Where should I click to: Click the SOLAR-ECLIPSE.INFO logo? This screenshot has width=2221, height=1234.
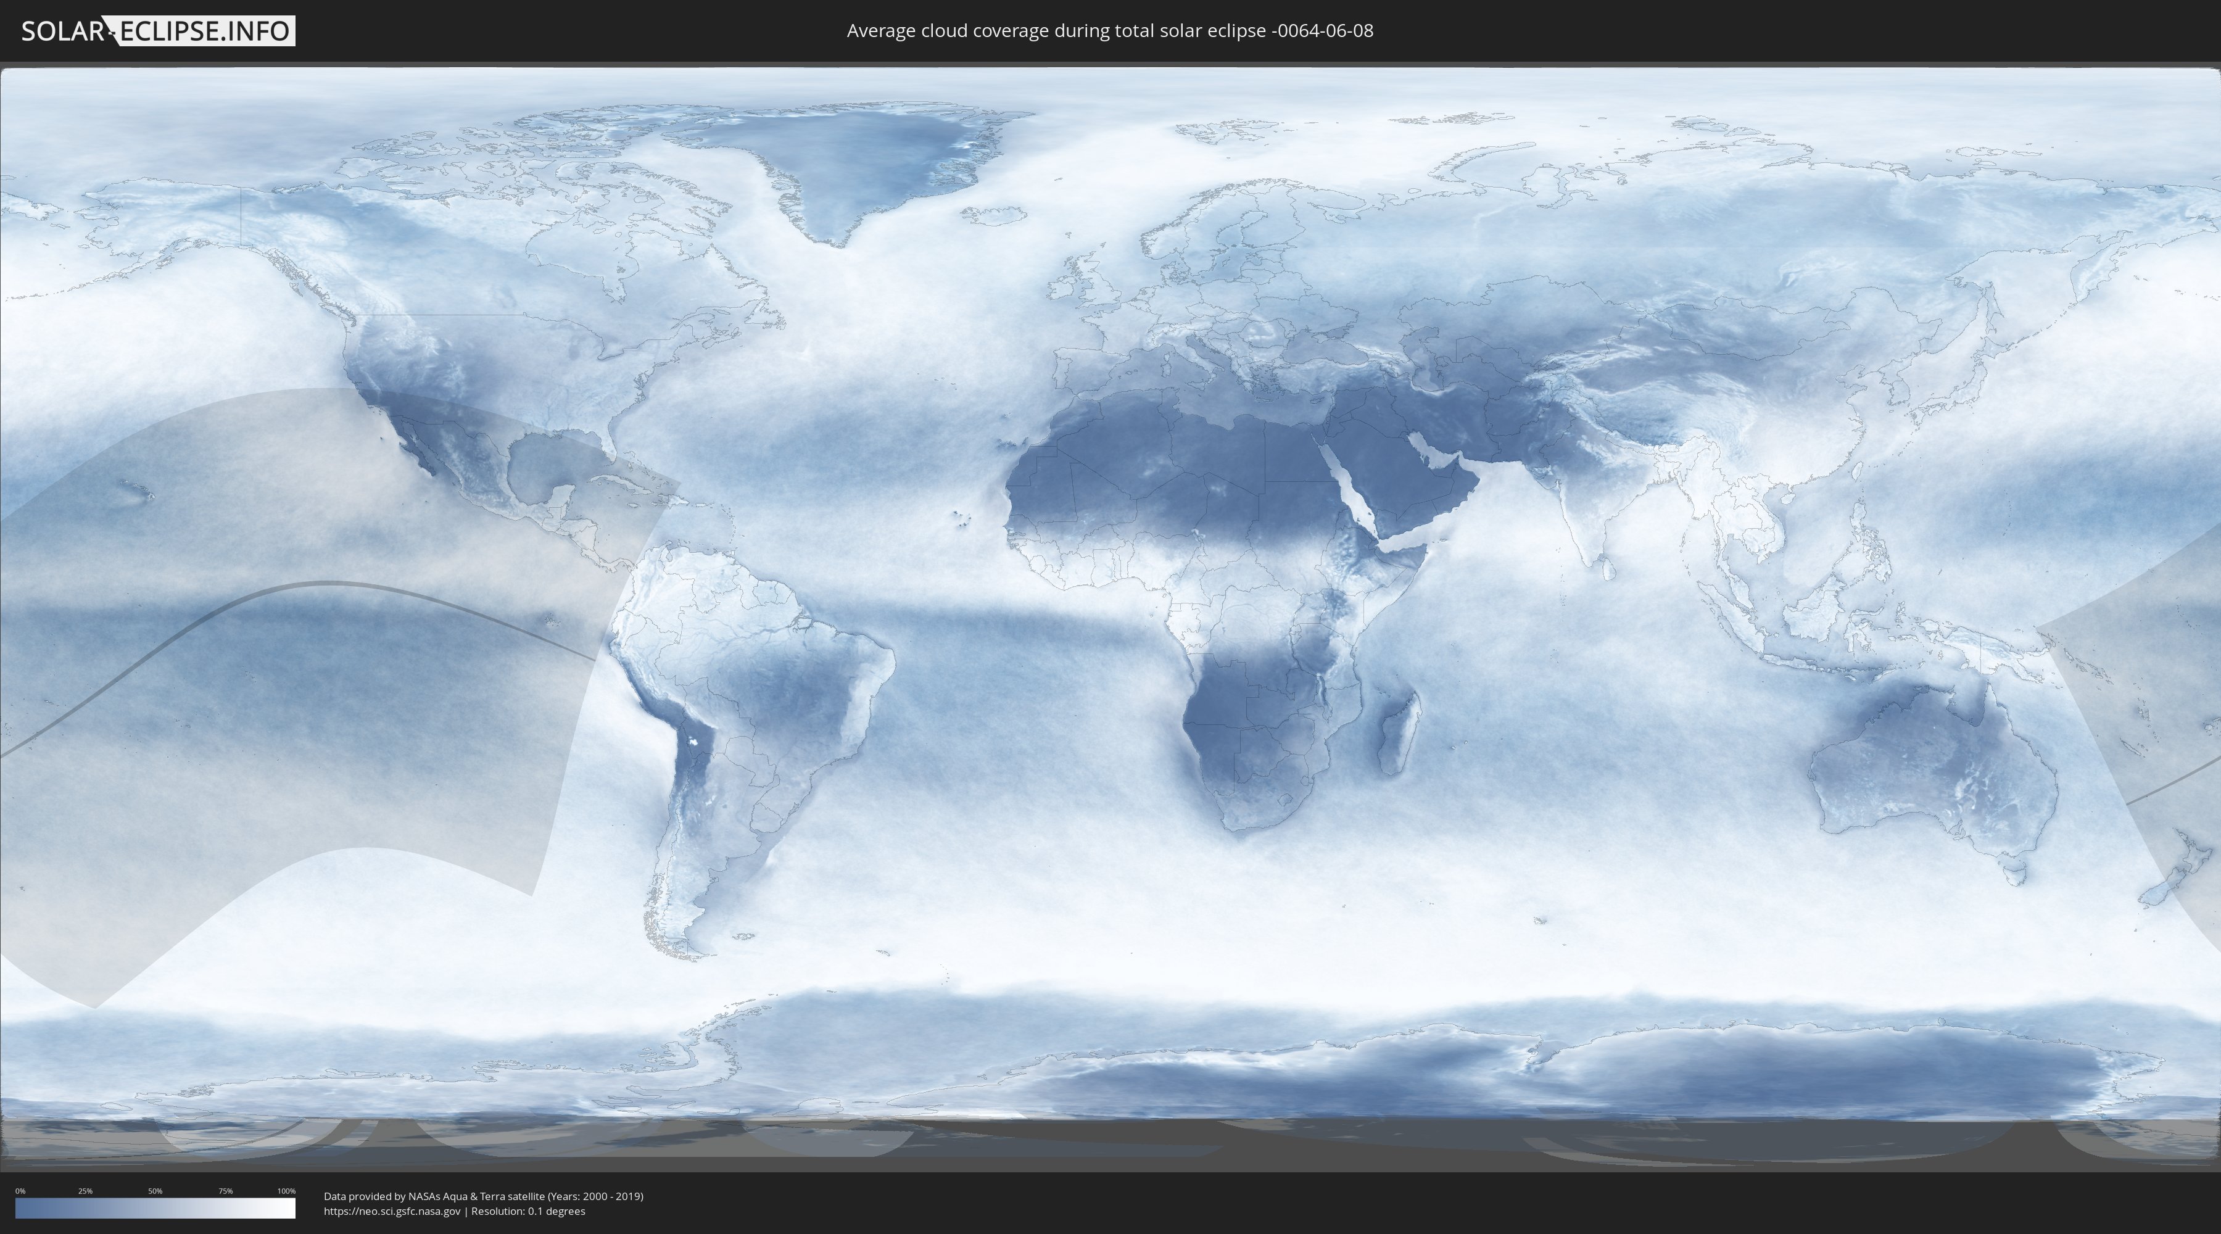pyautogui.click(x=158, y=31)
